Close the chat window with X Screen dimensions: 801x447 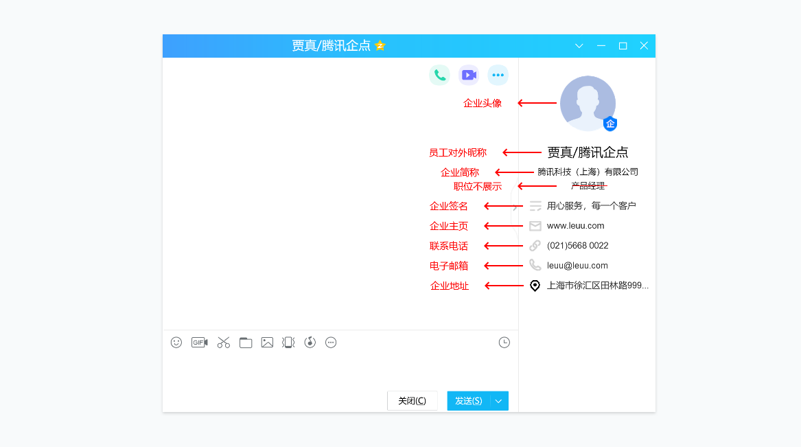(645, 46)
